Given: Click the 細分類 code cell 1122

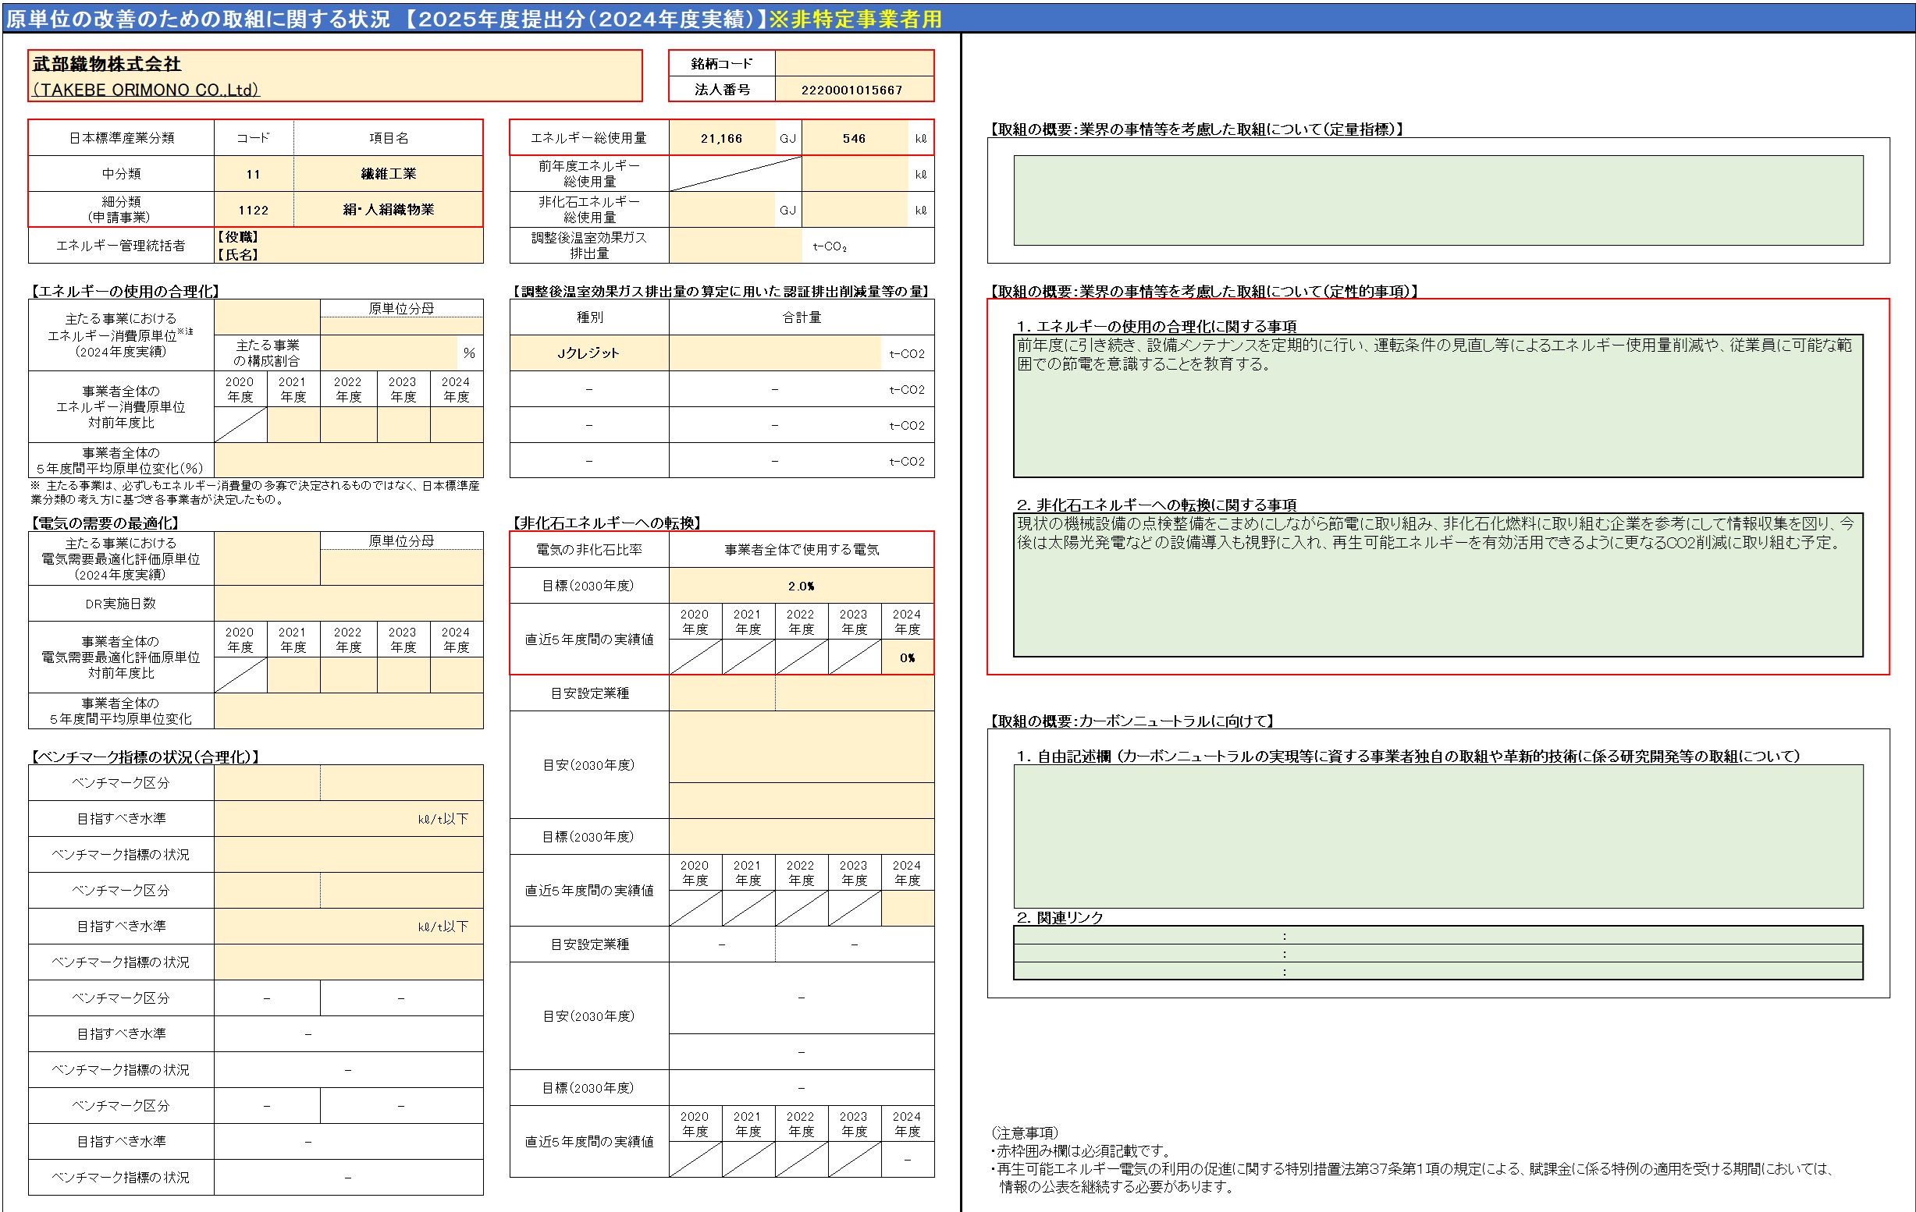Looking at the screenshot, I should click(253, 210).
